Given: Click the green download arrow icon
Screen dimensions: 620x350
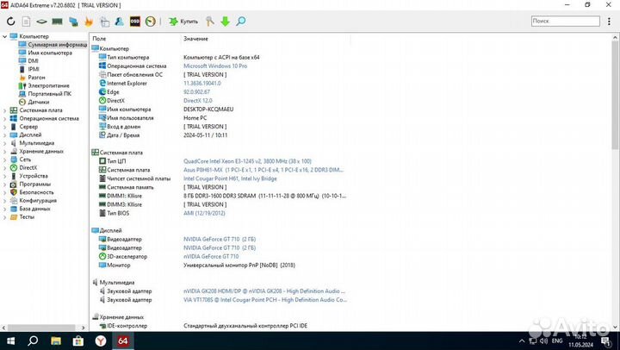Looking at the screenshot, I should point(225,21).
